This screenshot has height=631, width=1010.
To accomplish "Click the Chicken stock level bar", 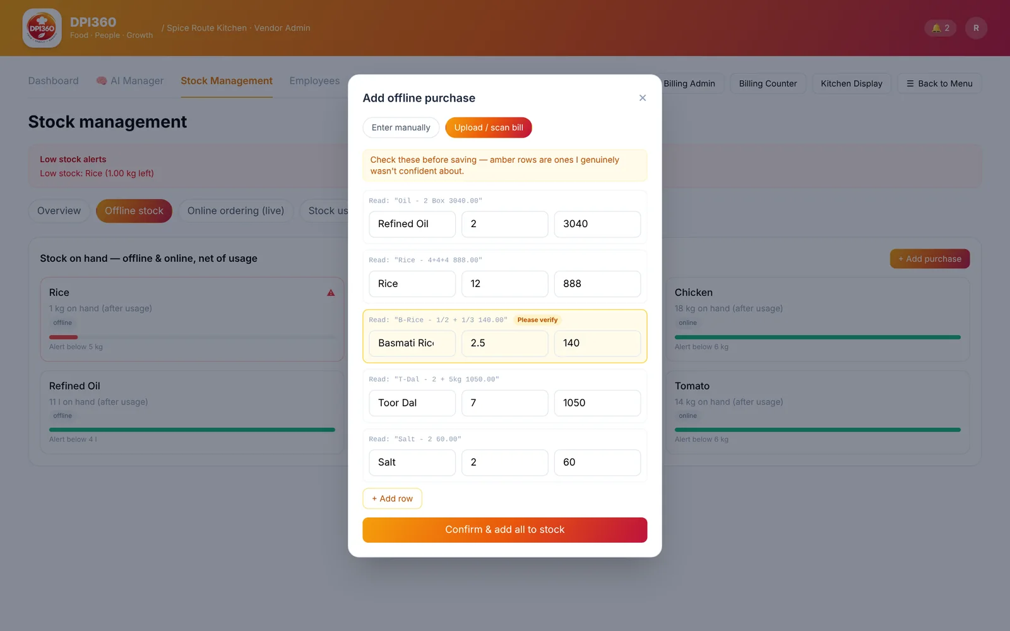I will tap(817, 337).
